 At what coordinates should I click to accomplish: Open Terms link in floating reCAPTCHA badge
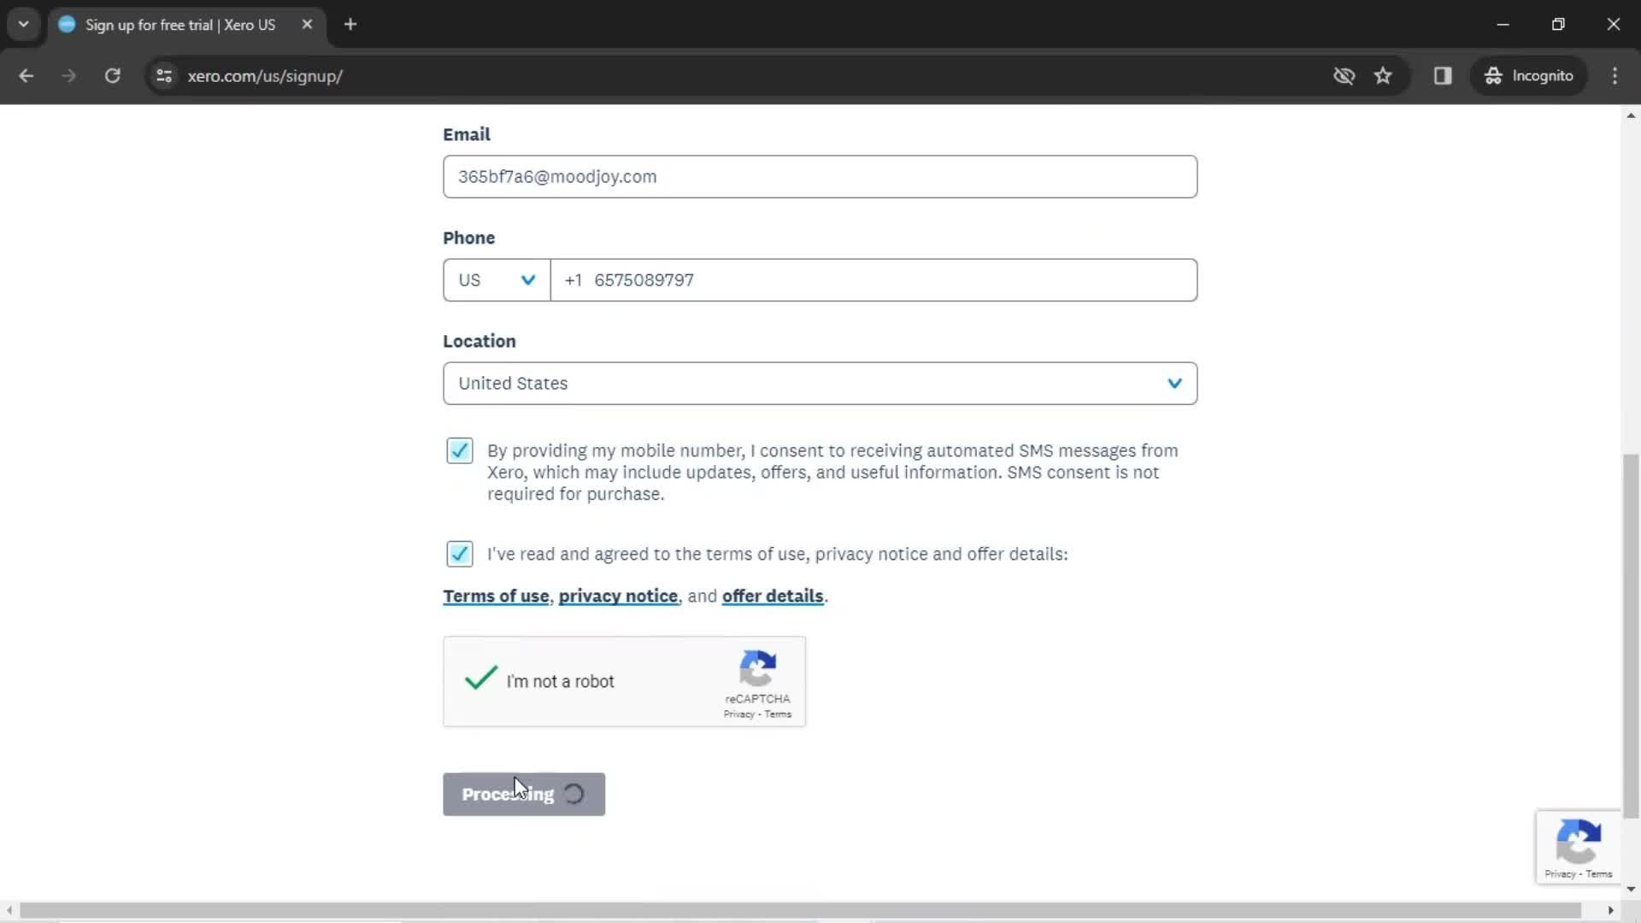[x=1599, y=874]
